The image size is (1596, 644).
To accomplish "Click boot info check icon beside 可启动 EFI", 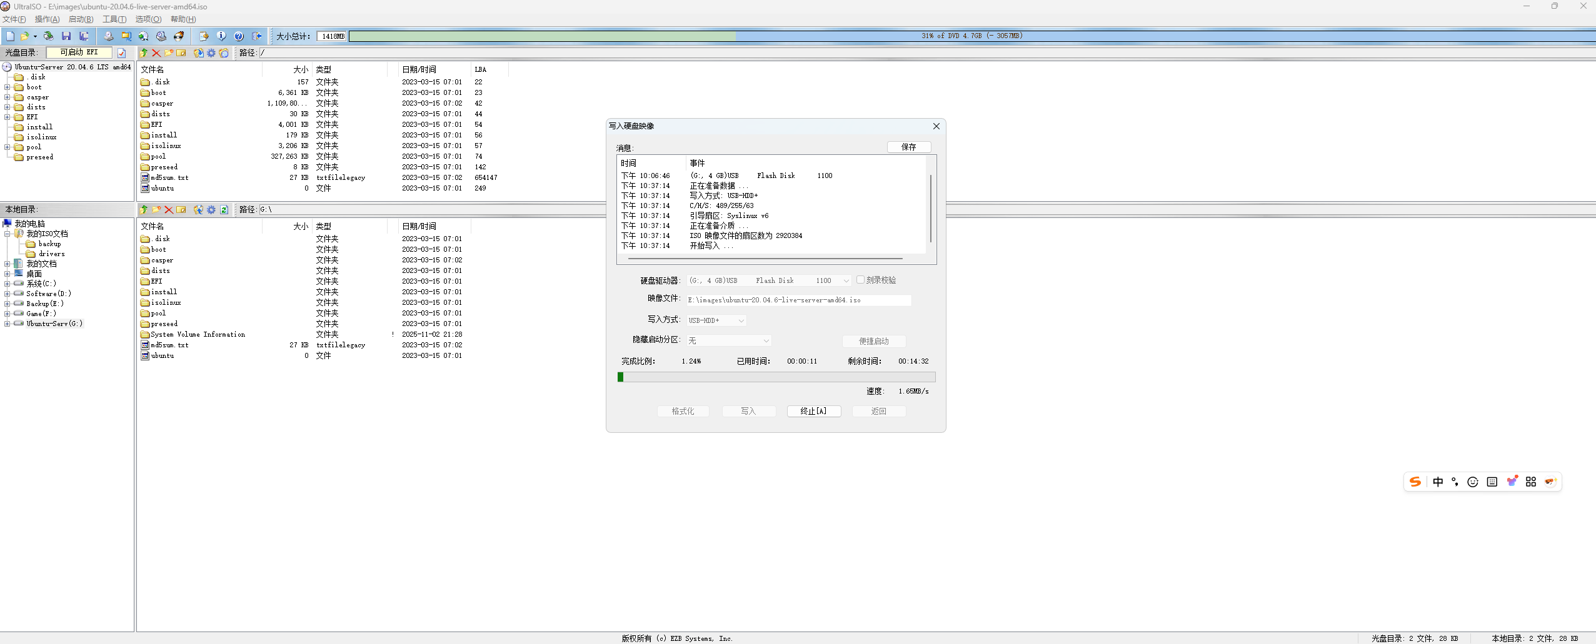I will pos(122,53).
